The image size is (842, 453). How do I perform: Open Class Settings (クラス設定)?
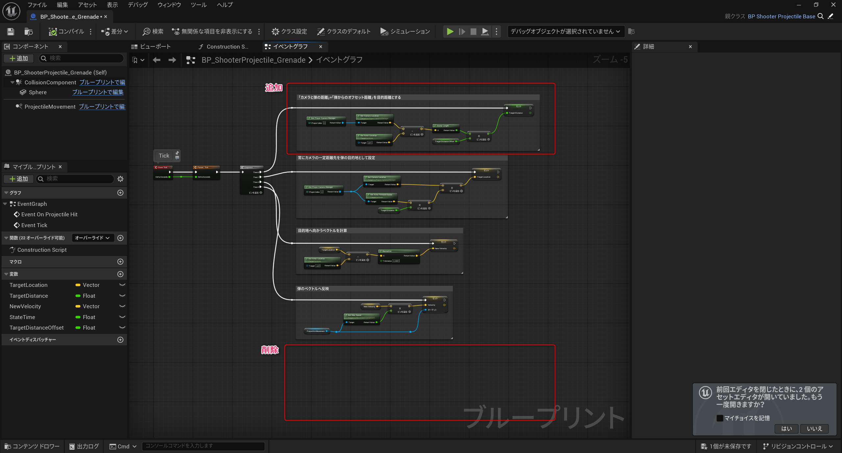point(289,32)
